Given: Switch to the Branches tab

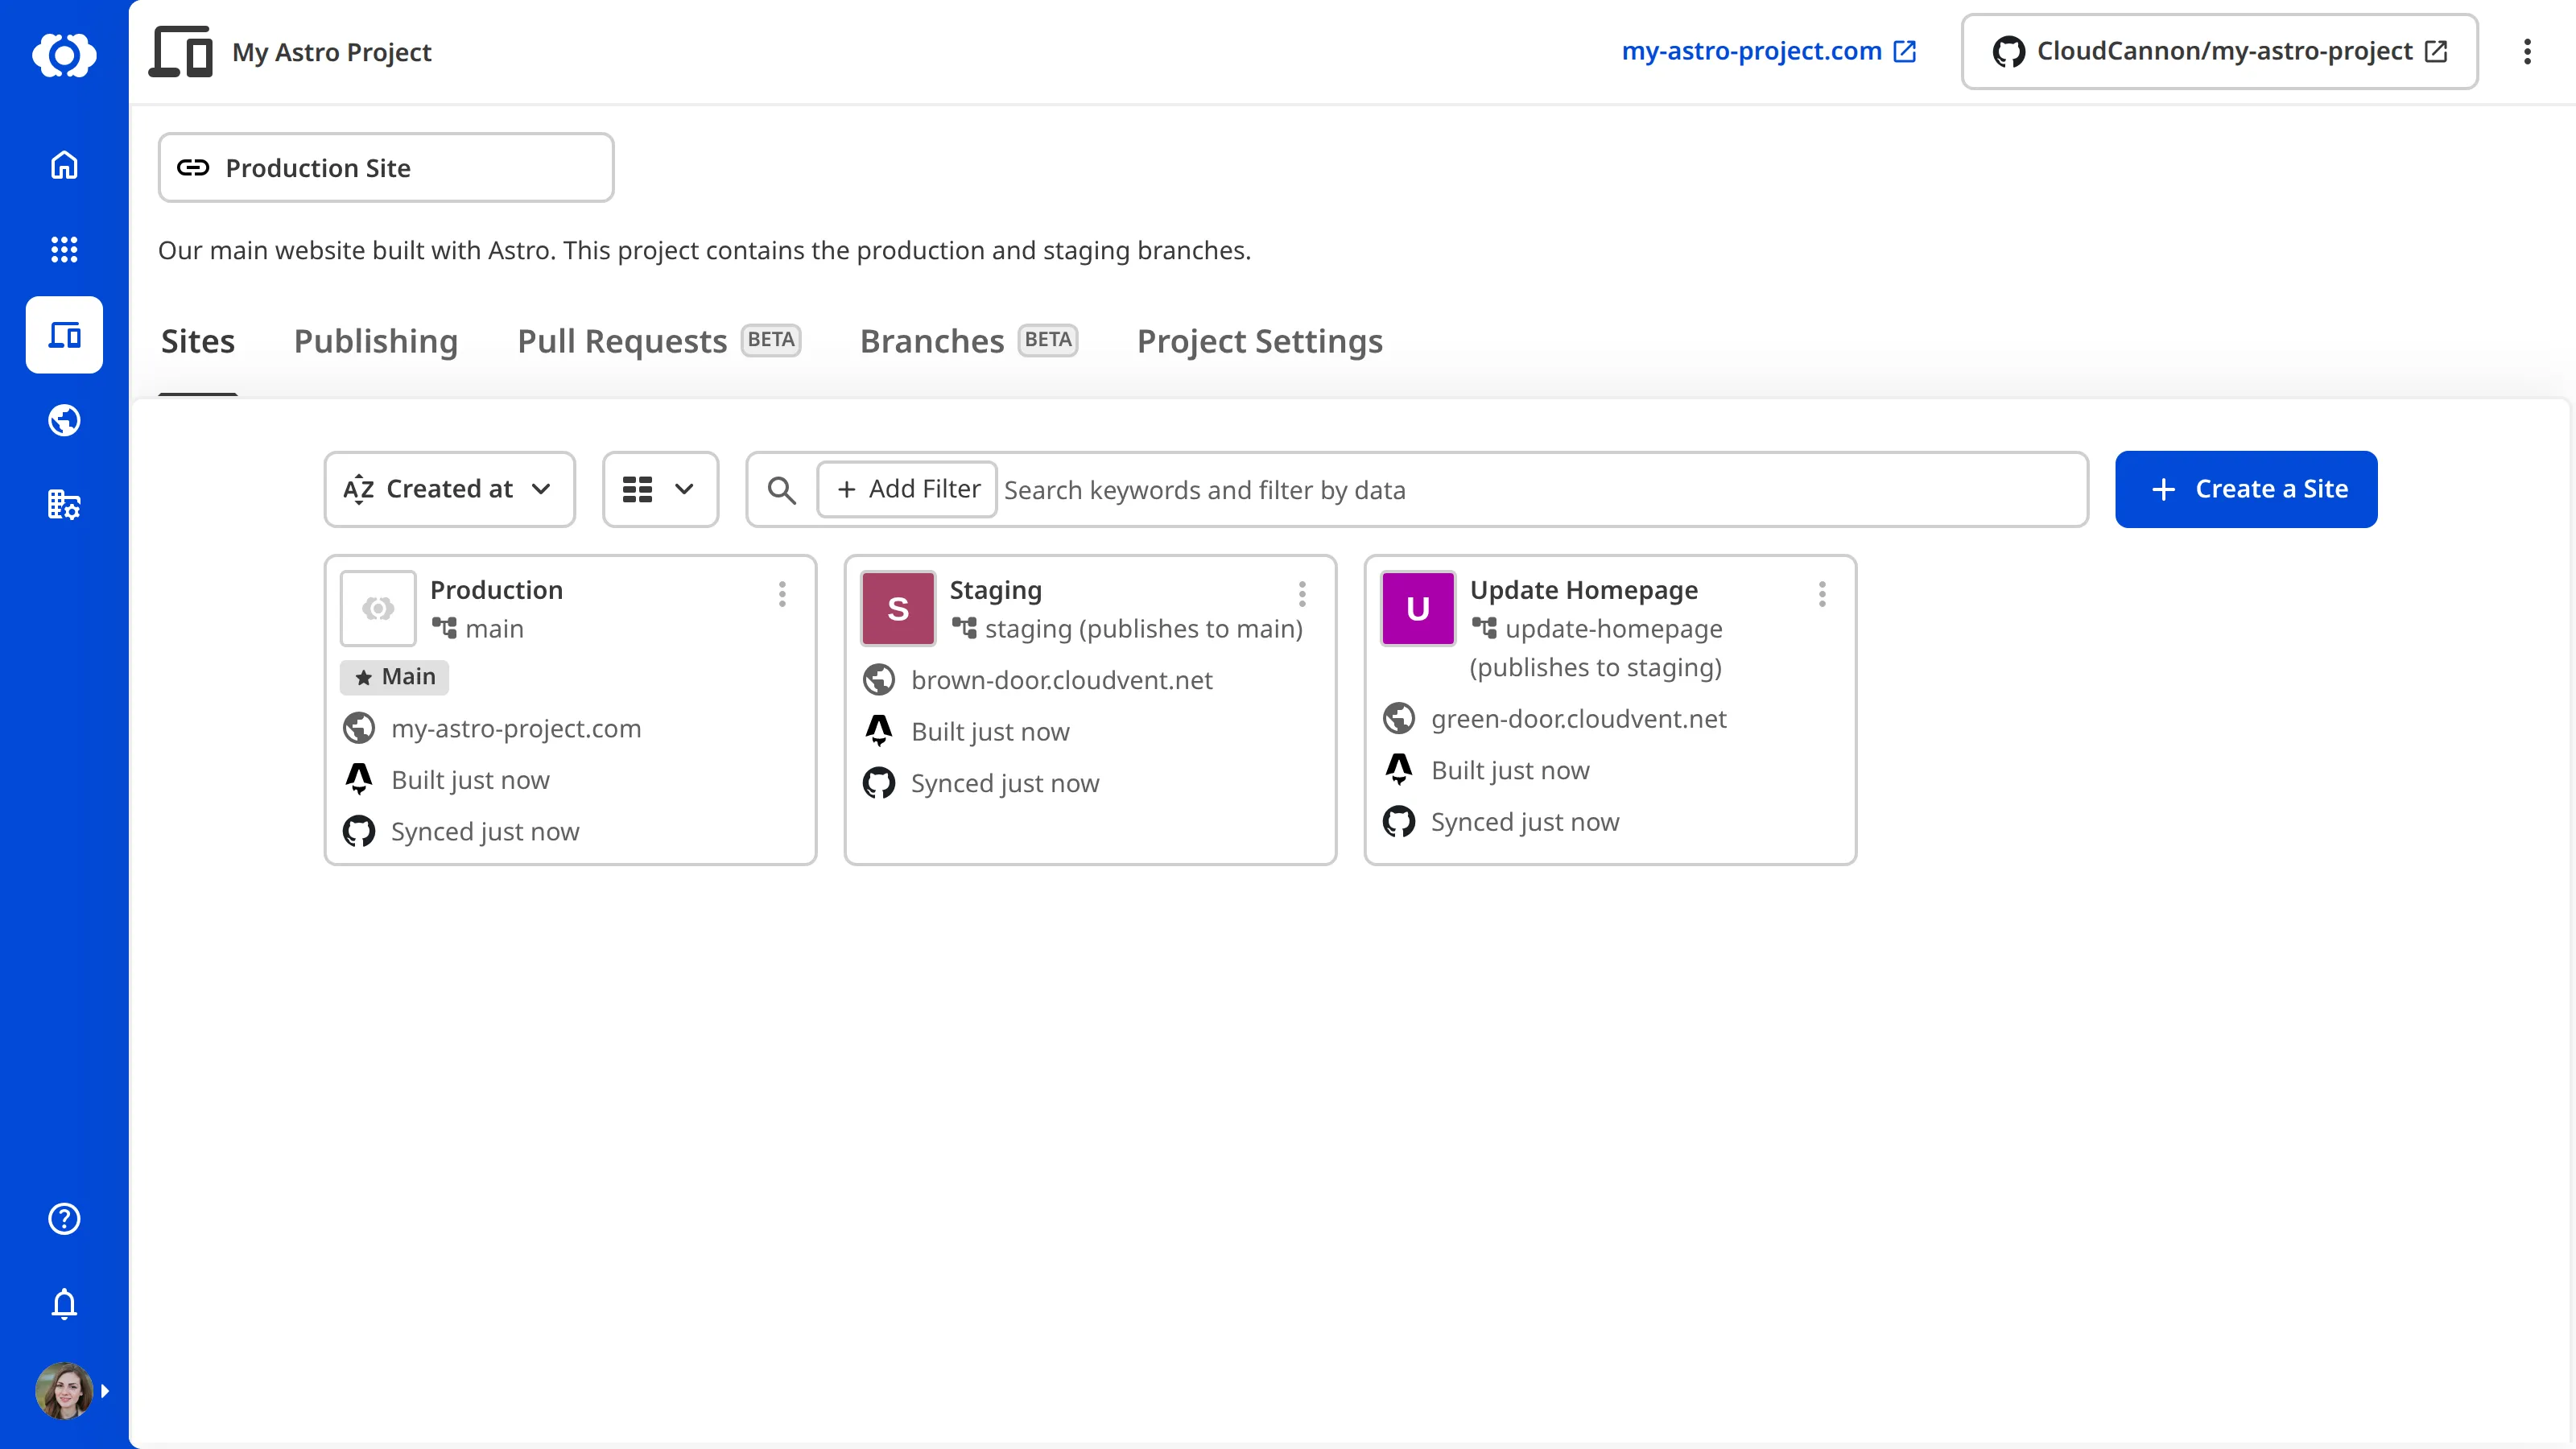Looking at the screenshot, I should click(969, 342).
